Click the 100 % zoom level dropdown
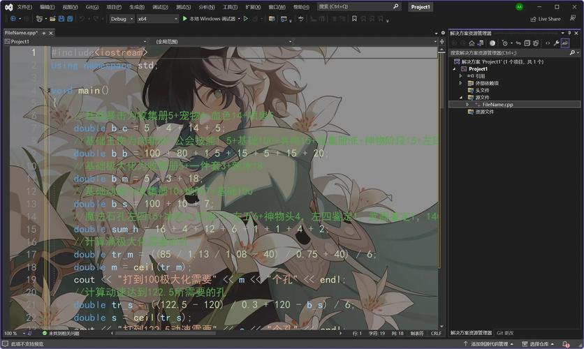584x349 pixels. click(15, 334)
